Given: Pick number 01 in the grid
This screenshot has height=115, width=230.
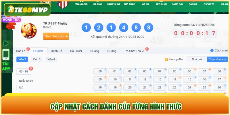Looking at the screenshot, I should [115, 71].
